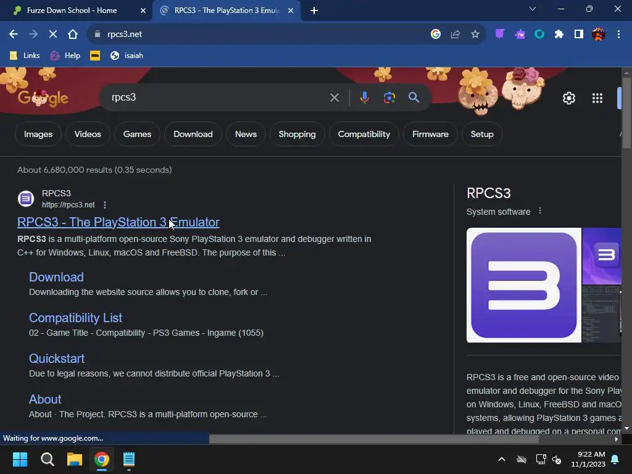Select the Compatibility filter chip
632x474 pixels.
point(364,134)
